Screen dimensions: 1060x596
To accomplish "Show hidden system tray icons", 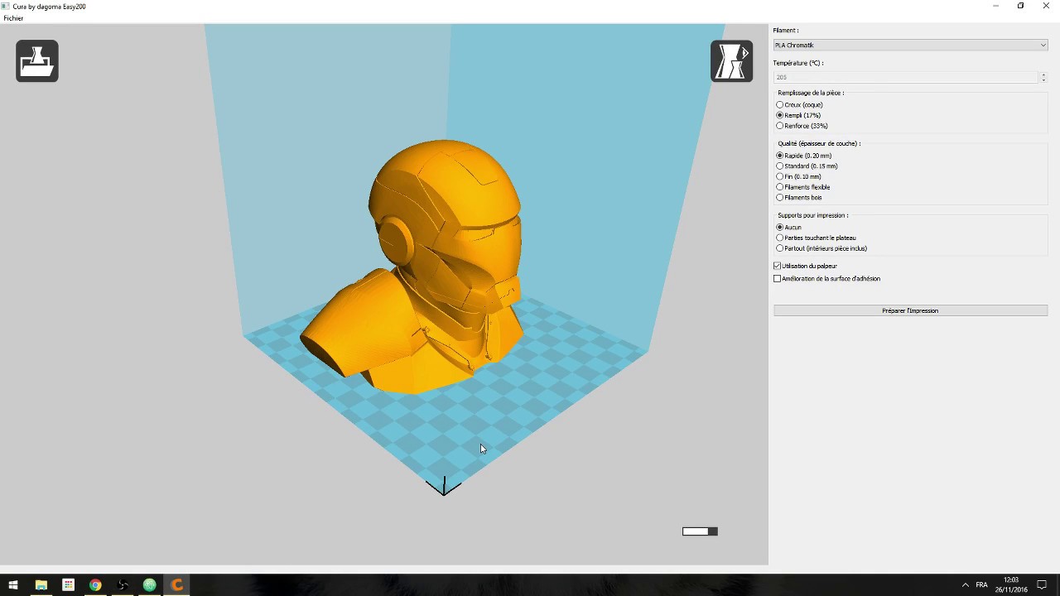I will point(965,585).
